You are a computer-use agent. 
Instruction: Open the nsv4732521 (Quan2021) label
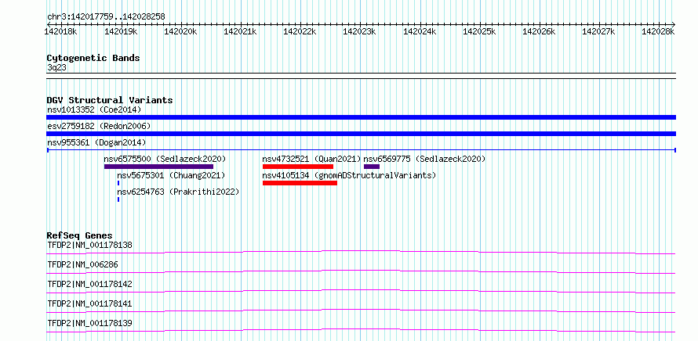click(x=311, y=159)
